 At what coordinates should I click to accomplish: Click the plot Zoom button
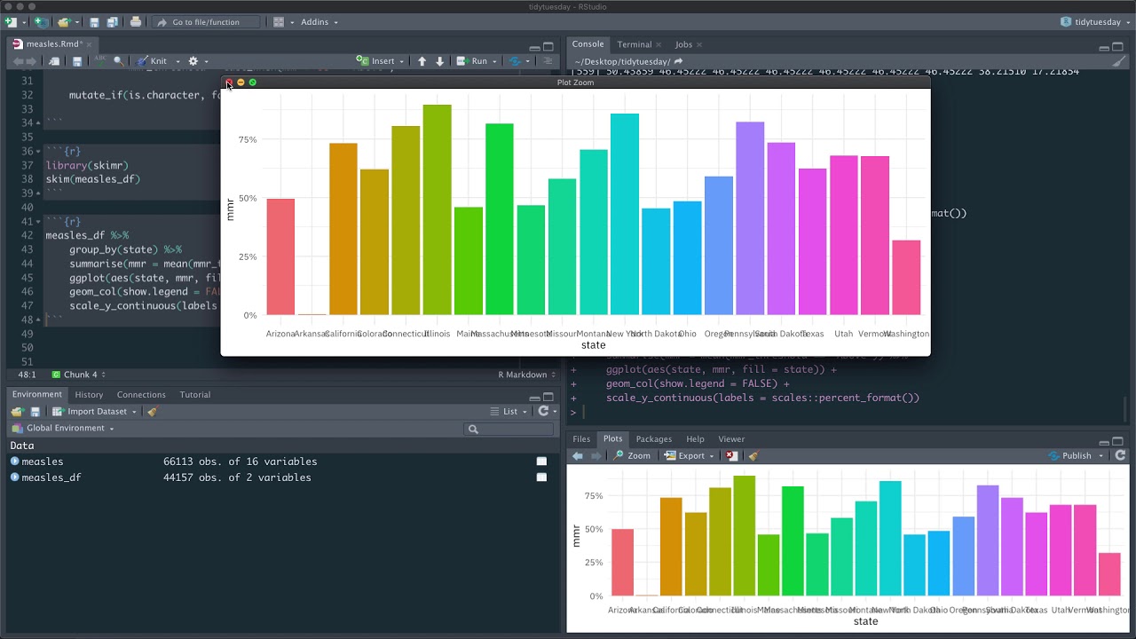[x=632, y=455]
